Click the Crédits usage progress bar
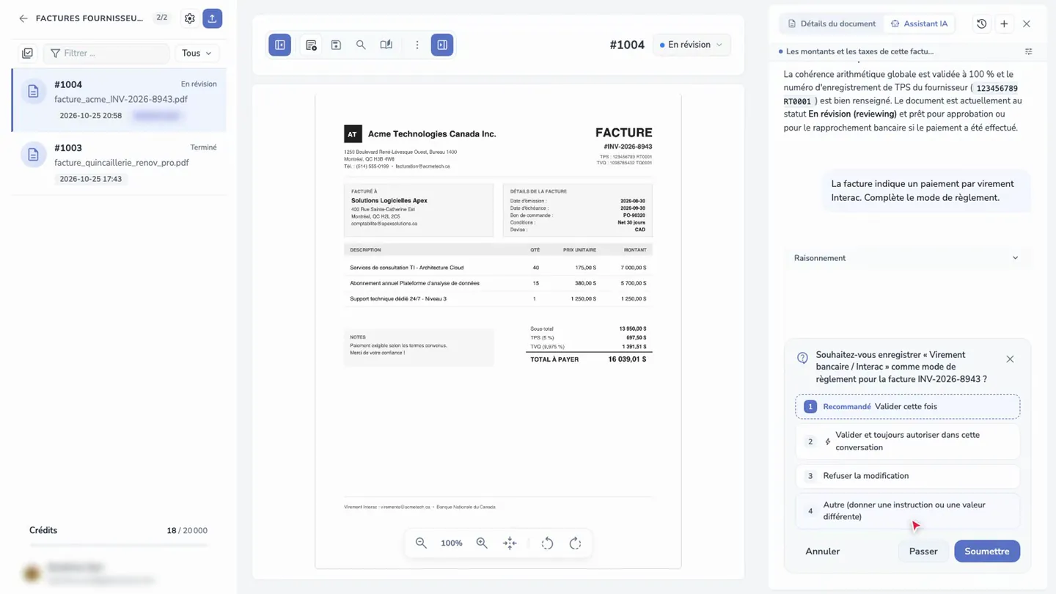Screen dimensions: 1056x594 [x=119, y=546]
